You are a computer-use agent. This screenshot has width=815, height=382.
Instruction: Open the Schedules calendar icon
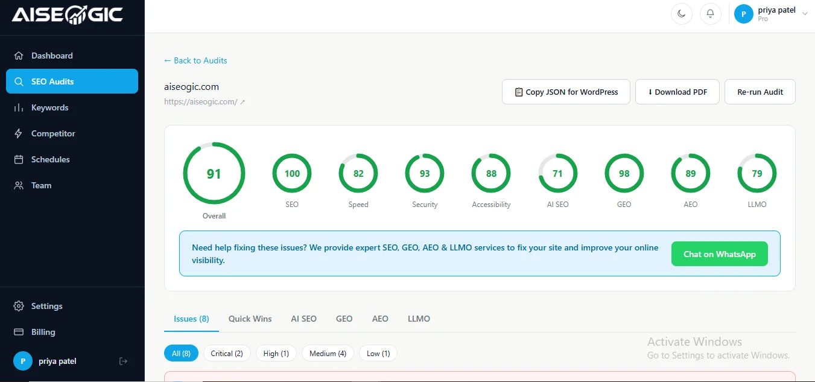tap(19, 159)
